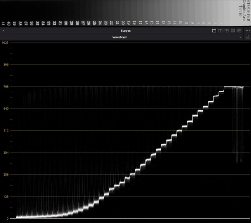Image resolution: width=251 pixels, height=223 pixels.
Task: Select the nine-up grid scope layout
Action: [x=239, y=31]
